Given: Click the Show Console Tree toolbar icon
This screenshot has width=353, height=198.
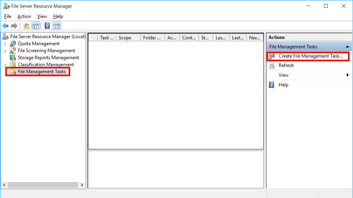Looking at the screenshot, I should tap(36, 25).
